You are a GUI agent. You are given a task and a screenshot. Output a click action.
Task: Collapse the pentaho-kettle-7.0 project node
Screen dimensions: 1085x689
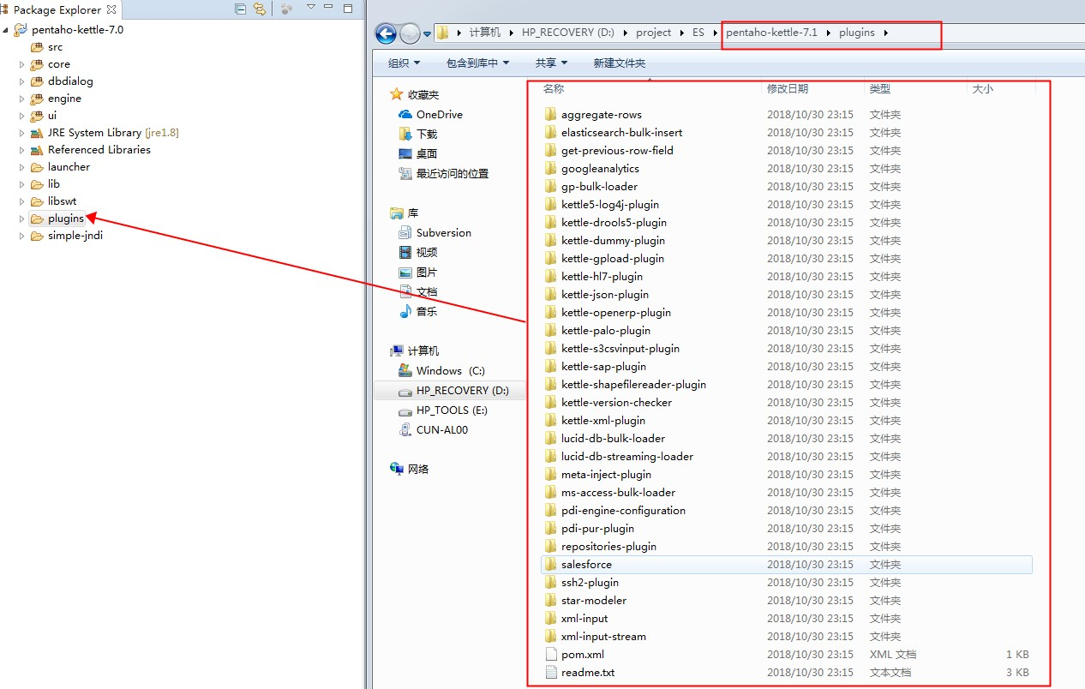[x=6, y=30]
